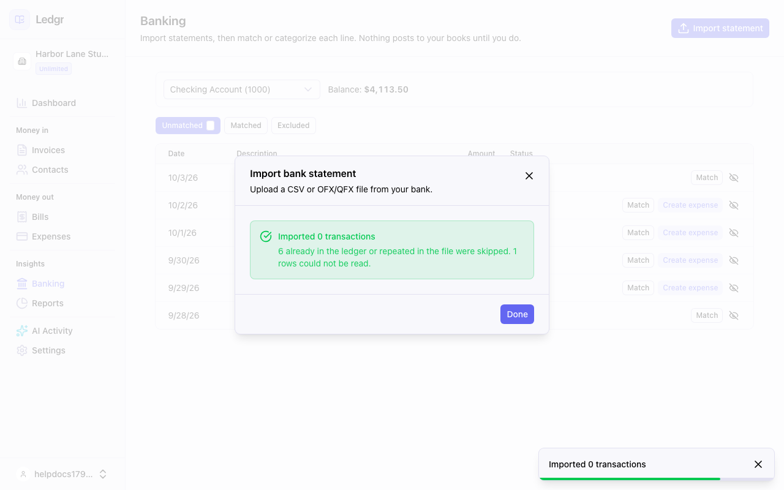Expand the helpdocs user account menu
This screenshot has width=784, height=490.
[62, 474]
